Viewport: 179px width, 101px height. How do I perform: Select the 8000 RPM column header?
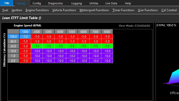(107, 32)
